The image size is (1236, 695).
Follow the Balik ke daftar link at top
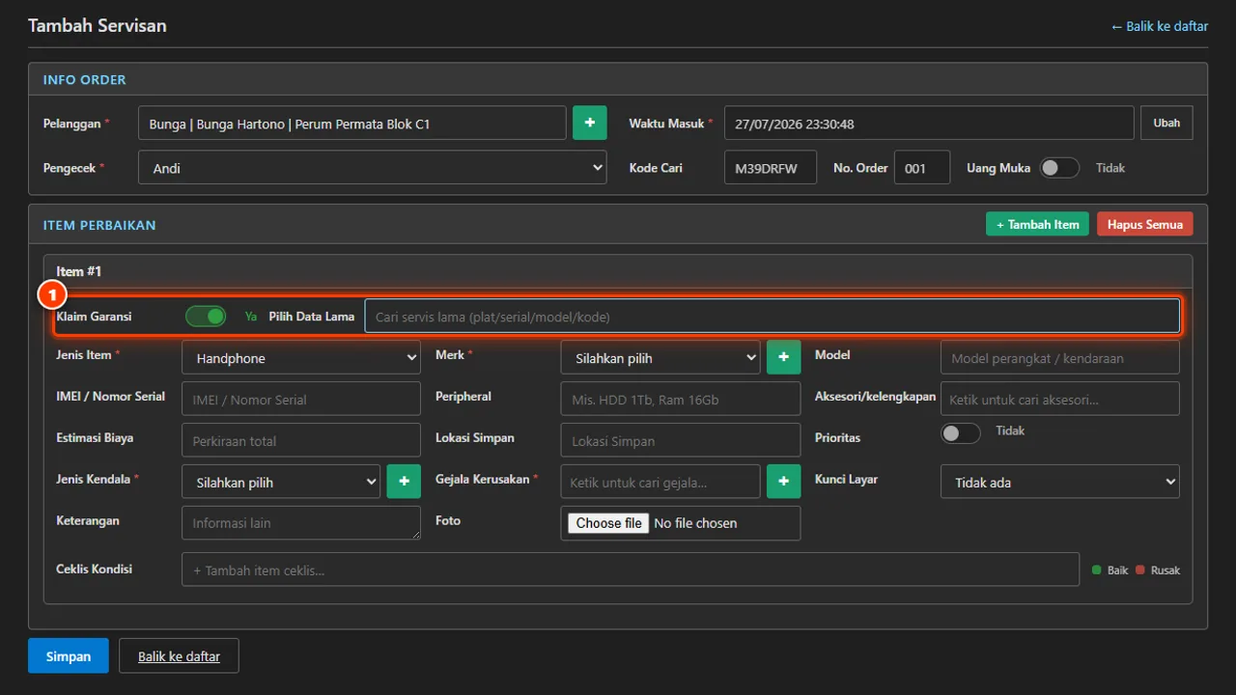(x=1159, y=26)
